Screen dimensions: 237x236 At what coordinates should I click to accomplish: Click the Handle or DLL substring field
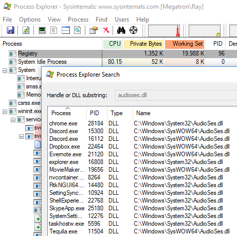click(176, 95)
